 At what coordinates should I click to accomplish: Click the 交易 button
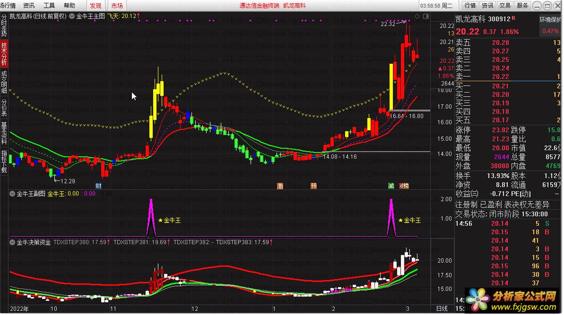click(x=504, y=5)
